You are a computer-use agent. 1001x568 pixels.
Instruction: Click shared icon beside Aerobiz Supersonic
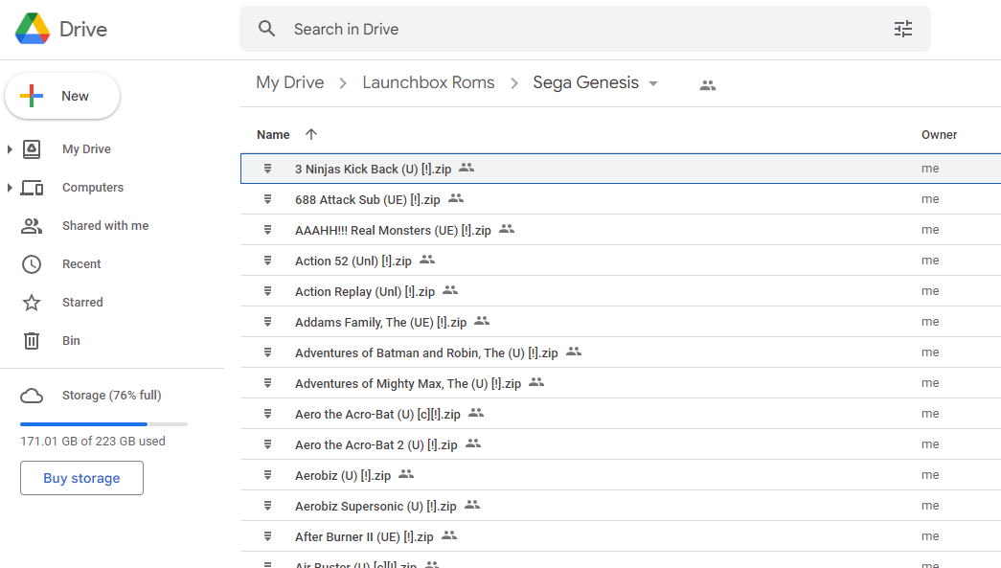(472, 505)
